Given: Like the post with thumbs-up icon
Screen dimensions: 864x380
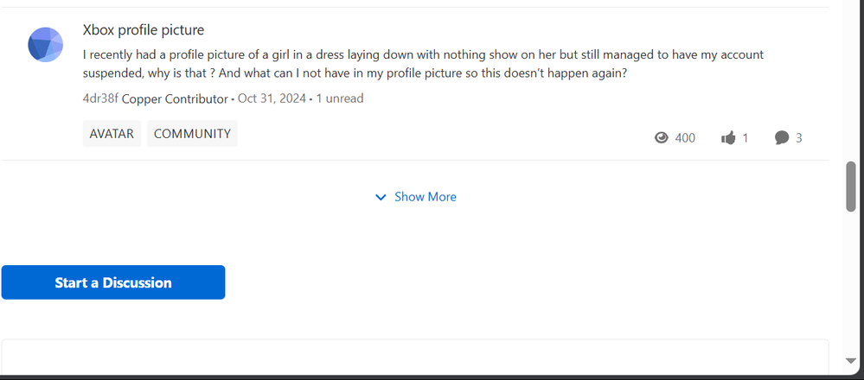Looking at the screenshot, I should pos(727,137).
